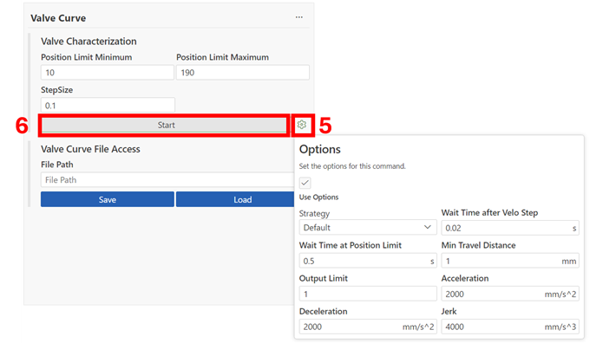Click the blue Save button
This screenshot has height=343, width=590.
point(108,199)
